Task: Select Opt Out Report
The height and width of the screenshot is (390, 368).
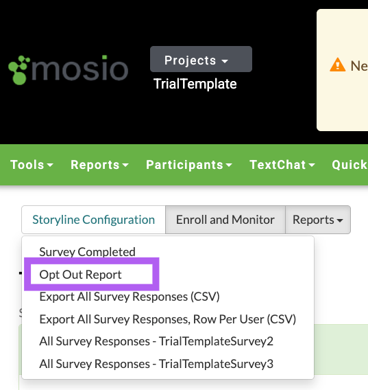Action: [80, 275]
